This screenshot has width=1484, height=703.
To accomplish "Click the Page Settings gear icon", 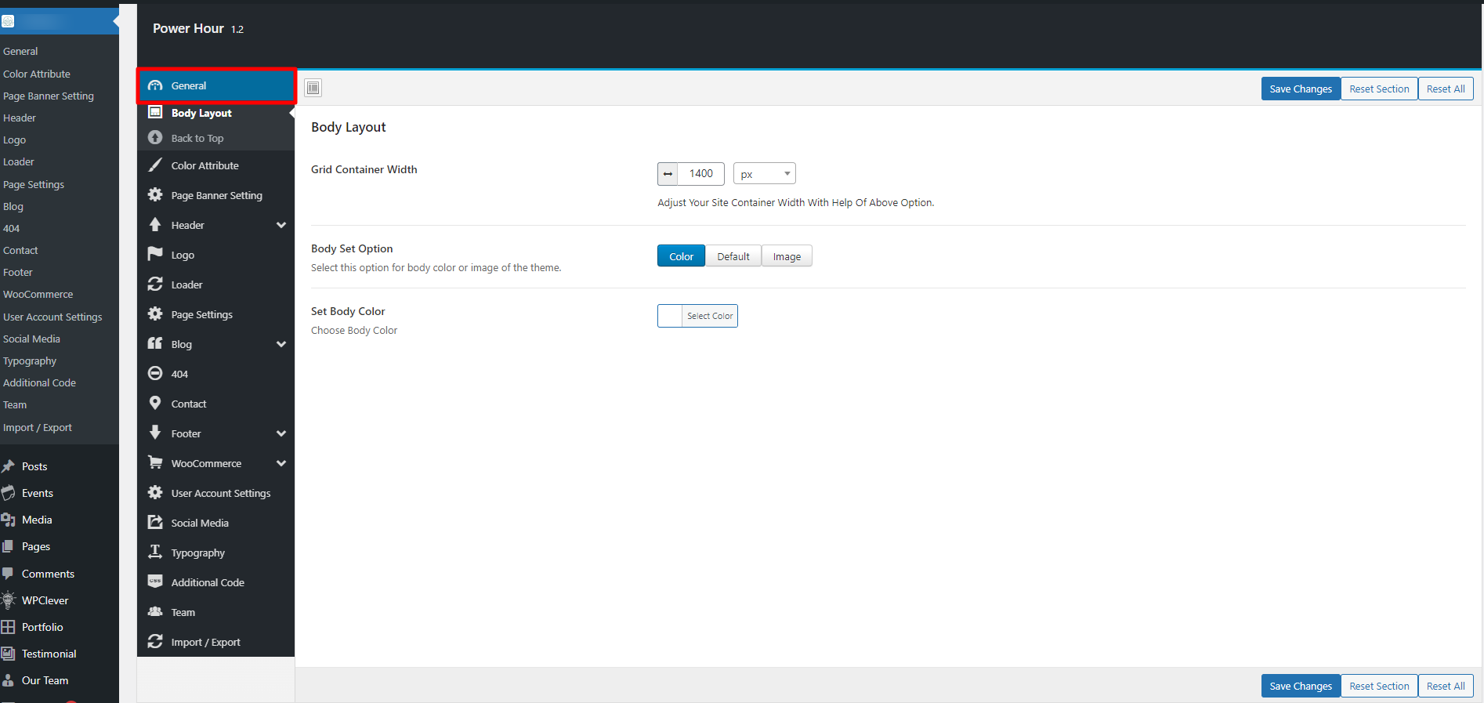I will 155,313.
